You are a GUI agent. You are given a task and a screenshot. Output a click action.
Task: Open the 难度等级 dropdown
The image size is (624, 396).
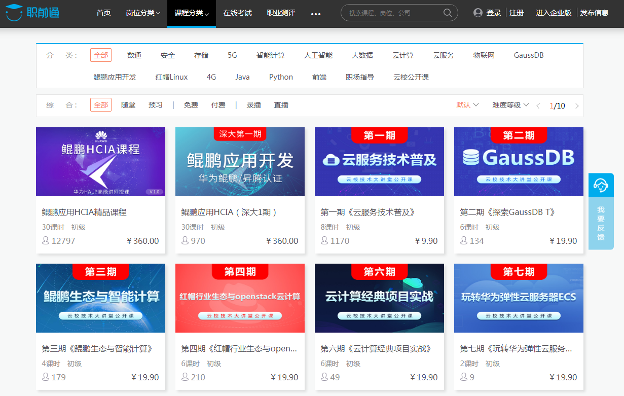509,105
